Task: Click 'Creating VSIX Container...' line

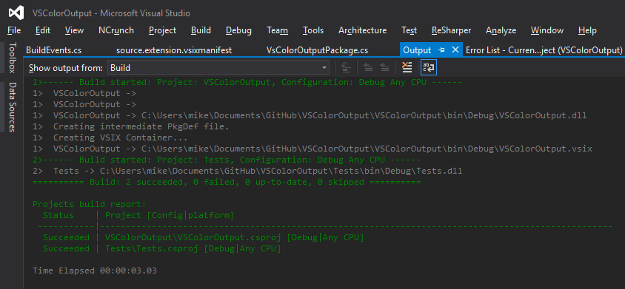Action: [x=110, y=138]
